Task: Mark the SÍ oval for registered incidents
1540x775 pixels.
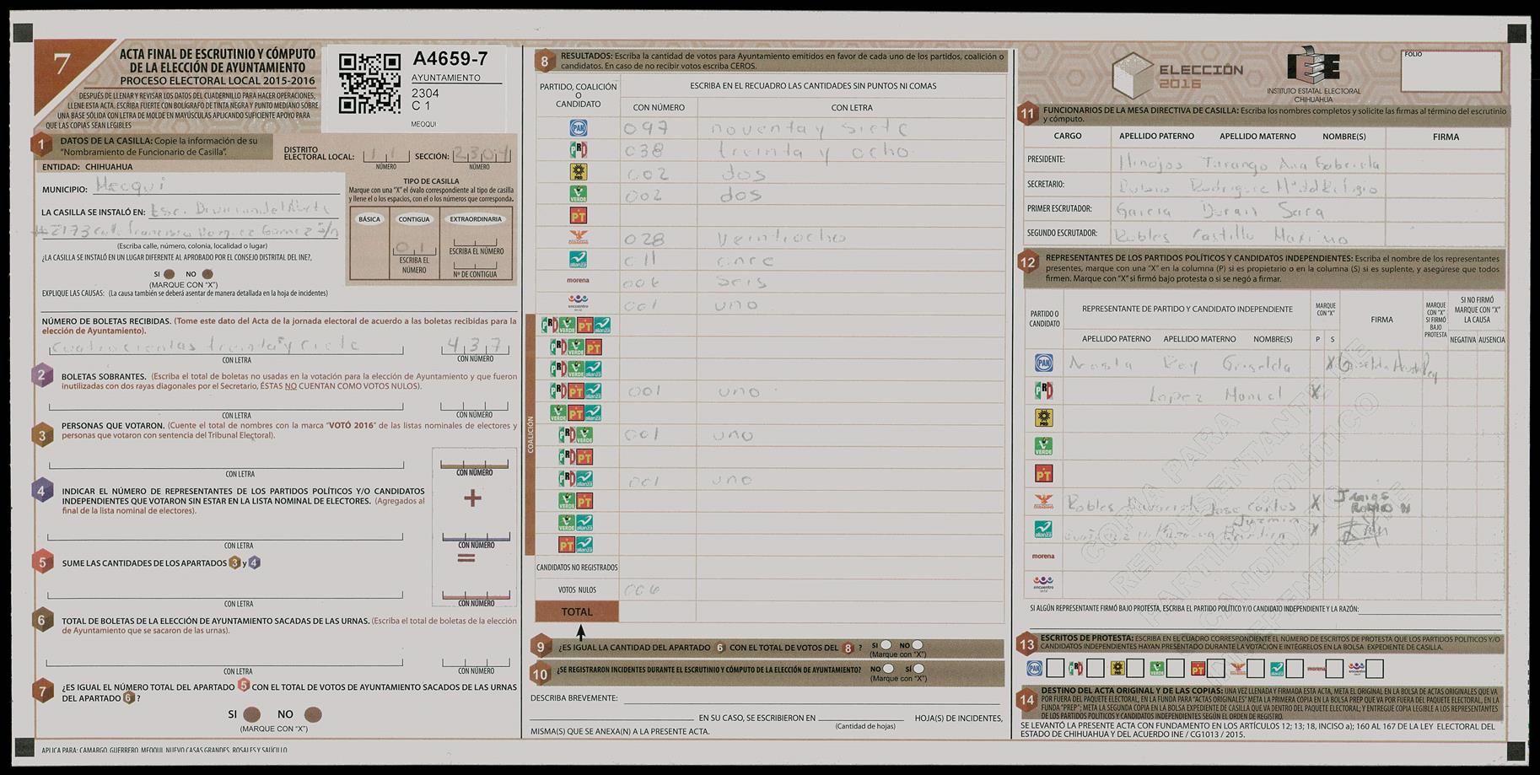Action: pos(918,669)
